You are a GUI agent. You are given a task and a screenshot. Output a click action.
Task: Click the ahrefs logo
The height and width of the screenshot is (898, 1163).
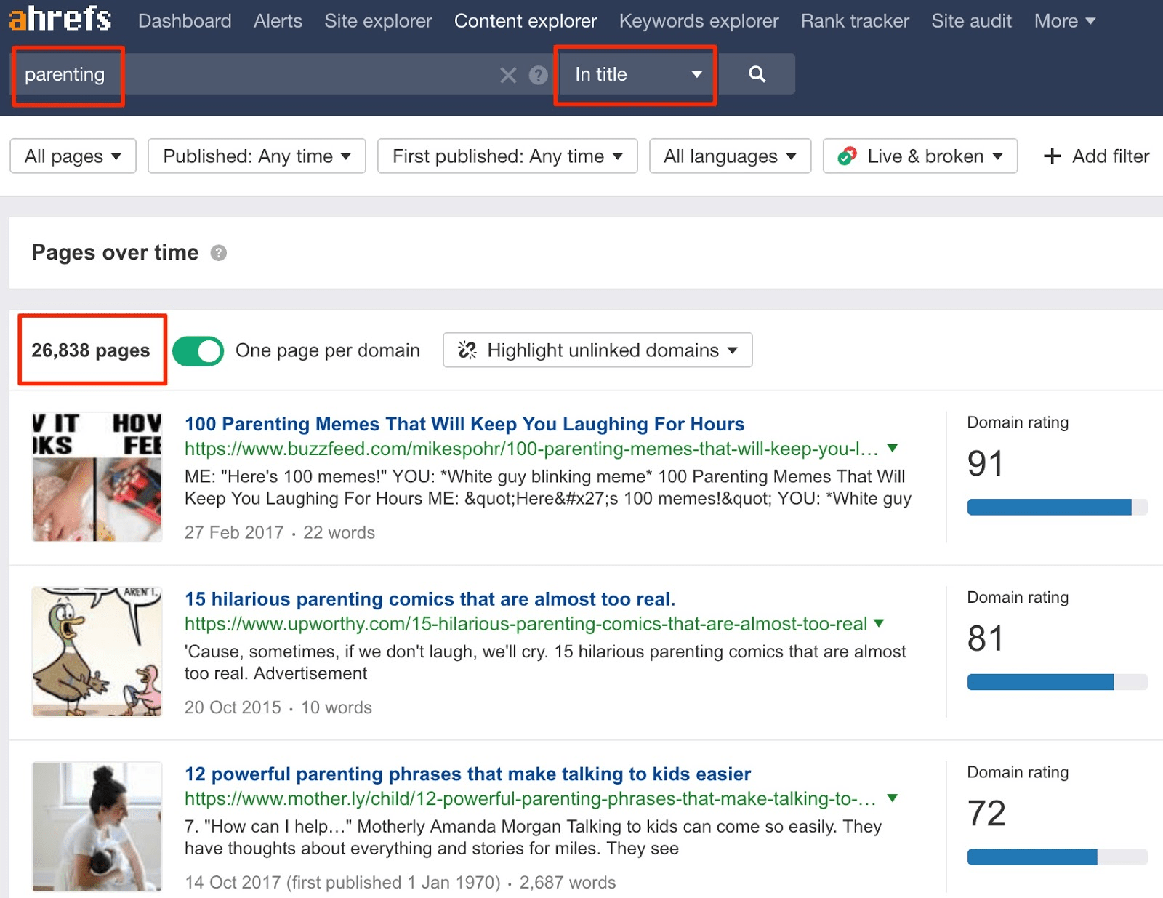coord(60,19)
